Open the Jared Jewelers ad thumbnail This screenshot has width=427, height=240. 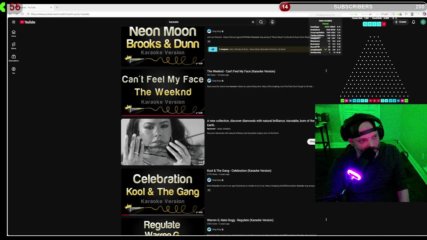163,142
